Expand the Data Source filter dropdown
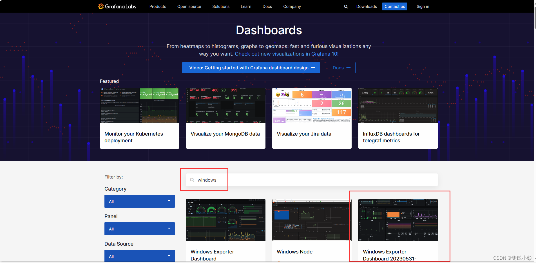The width and height of the screenshot is (536, 263). (140, 256)
